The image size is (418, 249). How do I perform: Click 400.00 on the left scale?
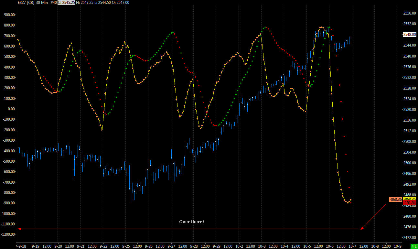pos(9,67)
